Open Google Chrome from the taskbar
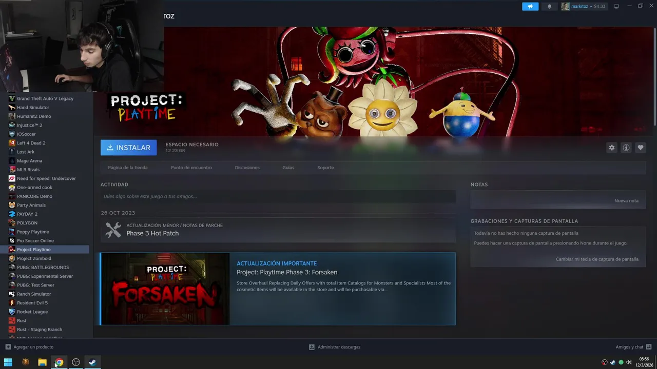657x369 pixels. pos(59,362)
